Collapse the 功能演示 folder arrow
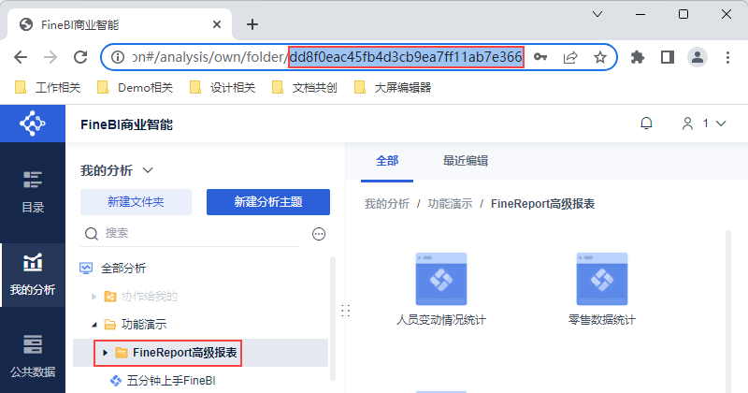This screenshot has width=748, height=393. (x=94, y=325)
